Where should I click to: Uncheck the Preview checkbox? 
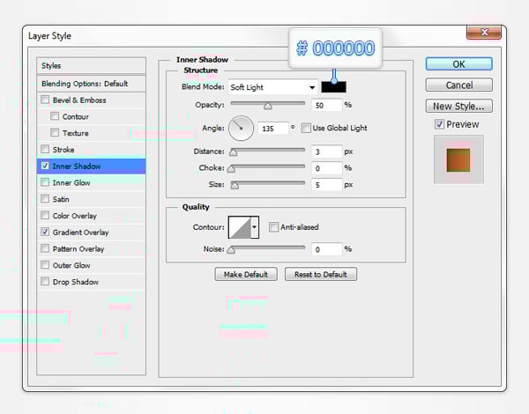pos(440,125)
